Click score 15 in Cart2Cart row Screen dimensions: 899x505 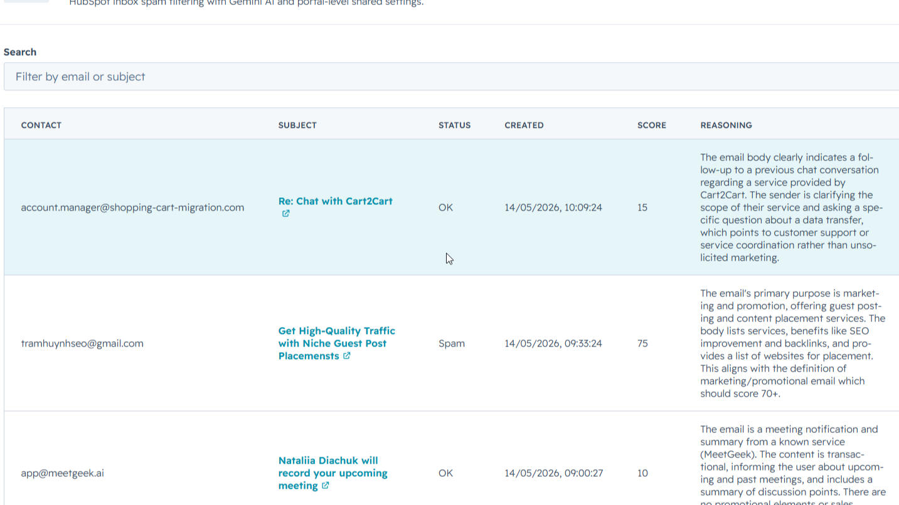642,207
